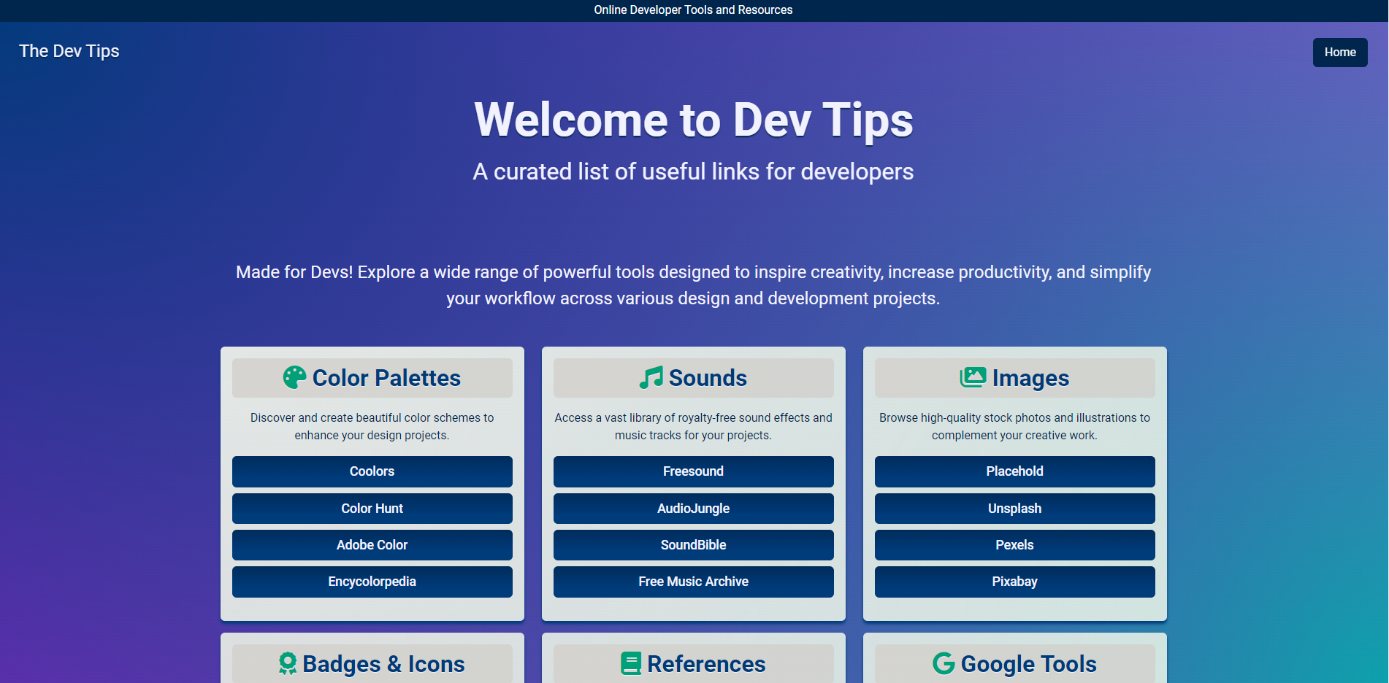This screenshot has width=1389, height=683.
Task: Click the Sounds card description text
Action: point(694,426)
